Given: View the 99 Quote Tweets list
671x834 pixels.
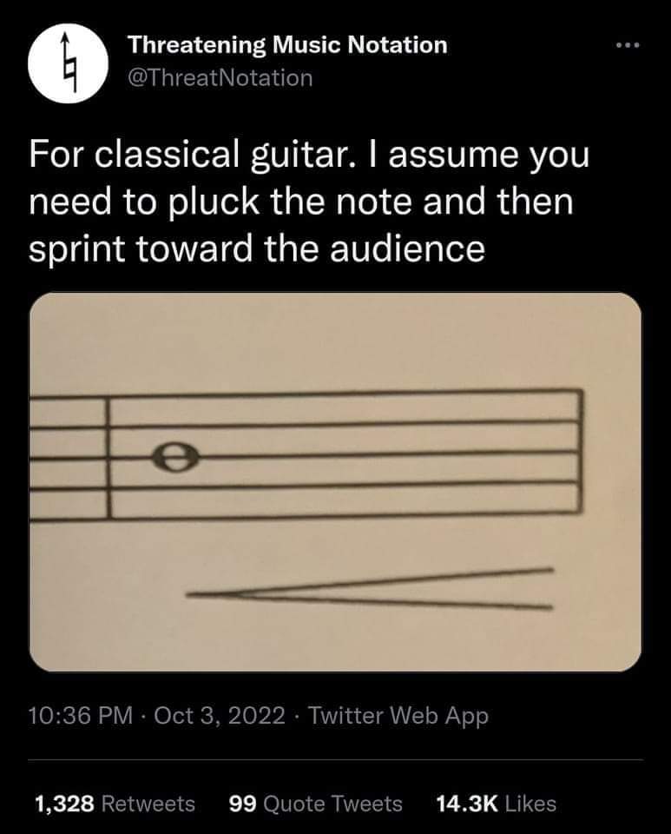Looking at the screenshot, I should point(316,804).
